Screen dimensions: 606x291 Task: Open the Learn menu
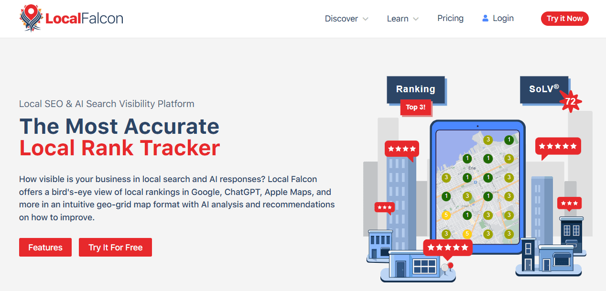pos(398,19)
